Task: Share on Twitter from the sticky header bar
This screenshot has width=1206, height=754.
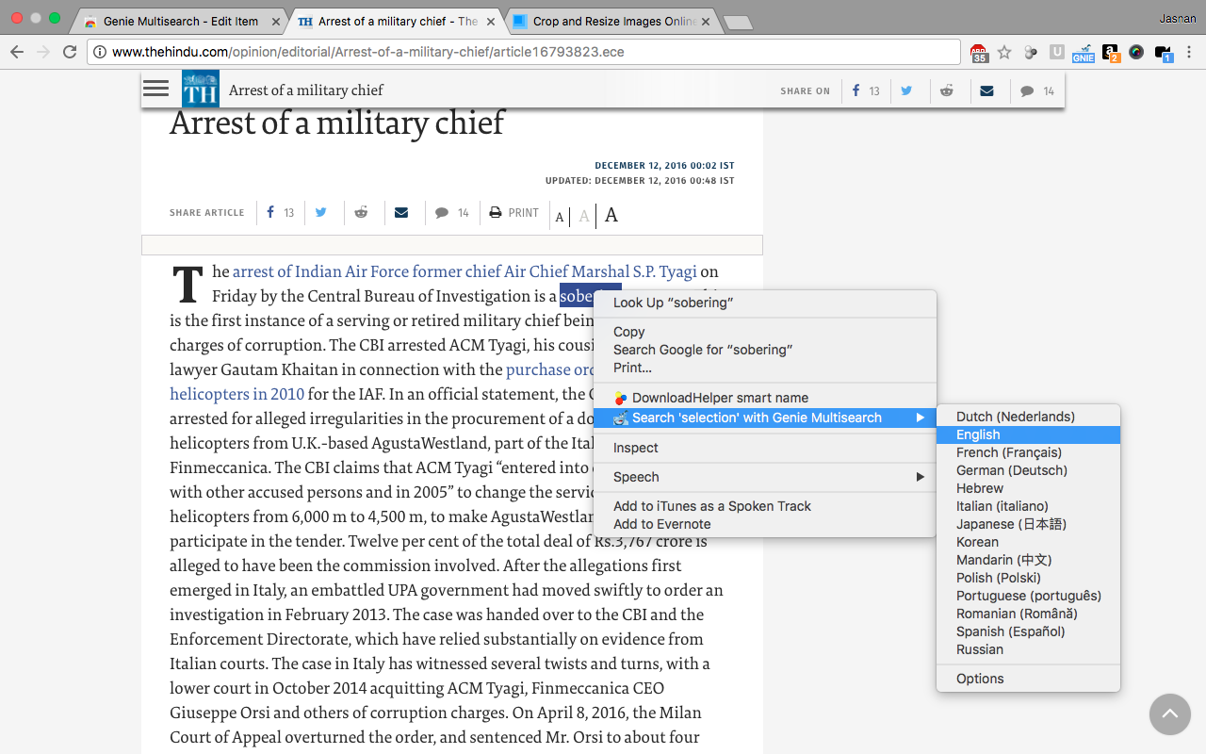Action: coord(906,90)
